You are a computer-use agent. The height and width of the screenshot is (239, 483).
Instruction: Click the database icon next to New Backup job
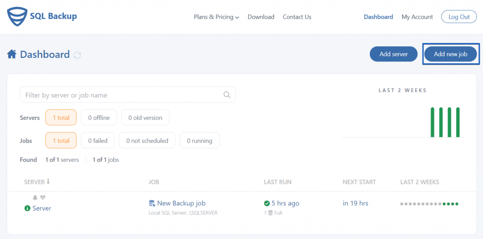pos(151,203)
